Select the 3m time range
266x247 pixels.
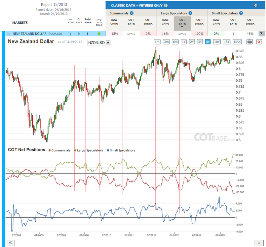pyautogui.click(x=166, y=41)
